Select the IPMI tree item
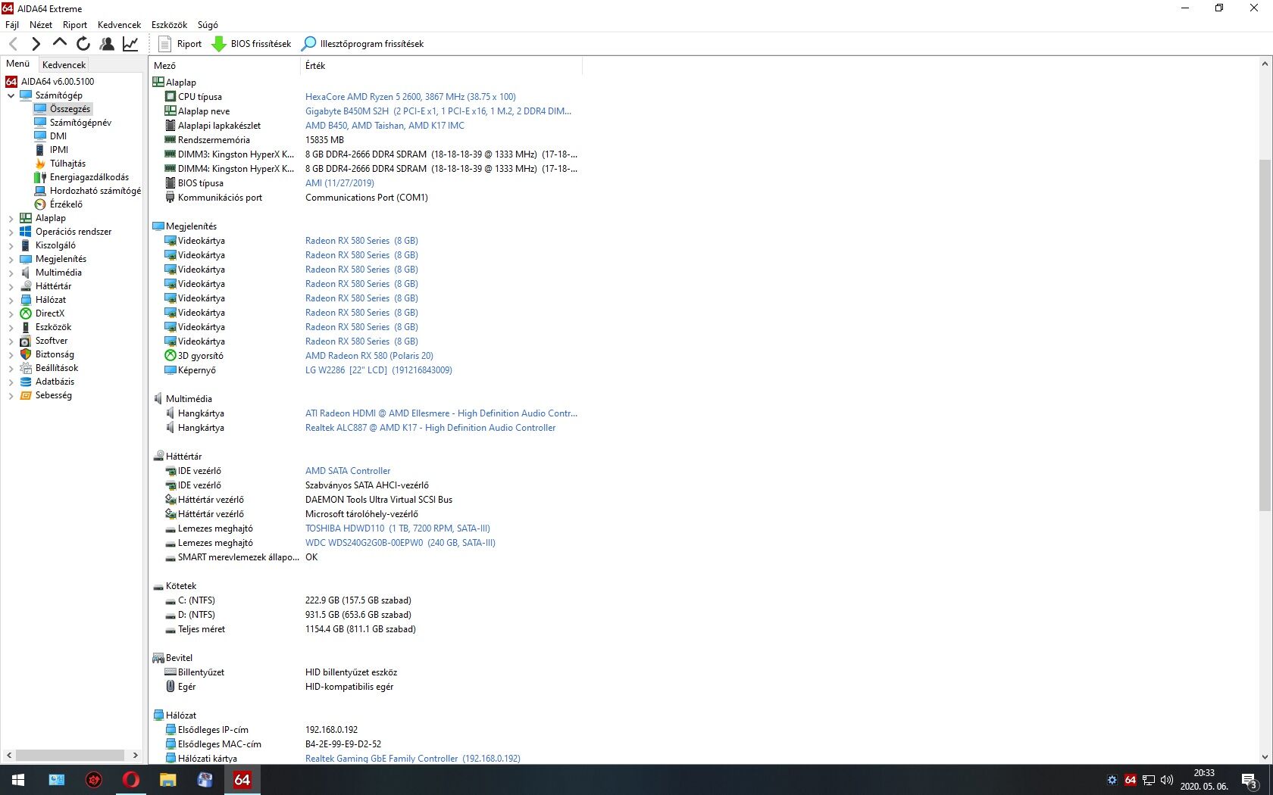The width and height of the screenshot is (1273, 795). point(59,150)
